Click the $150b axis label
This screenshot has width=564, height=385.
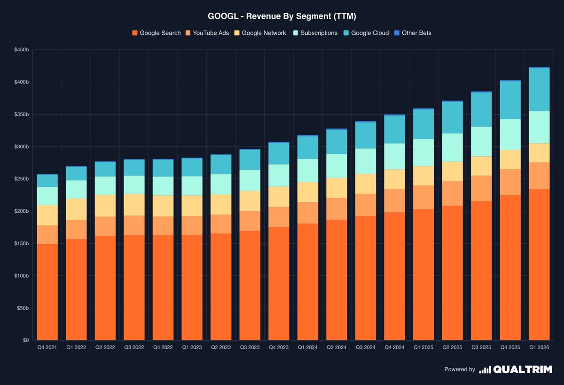[22, 243]
